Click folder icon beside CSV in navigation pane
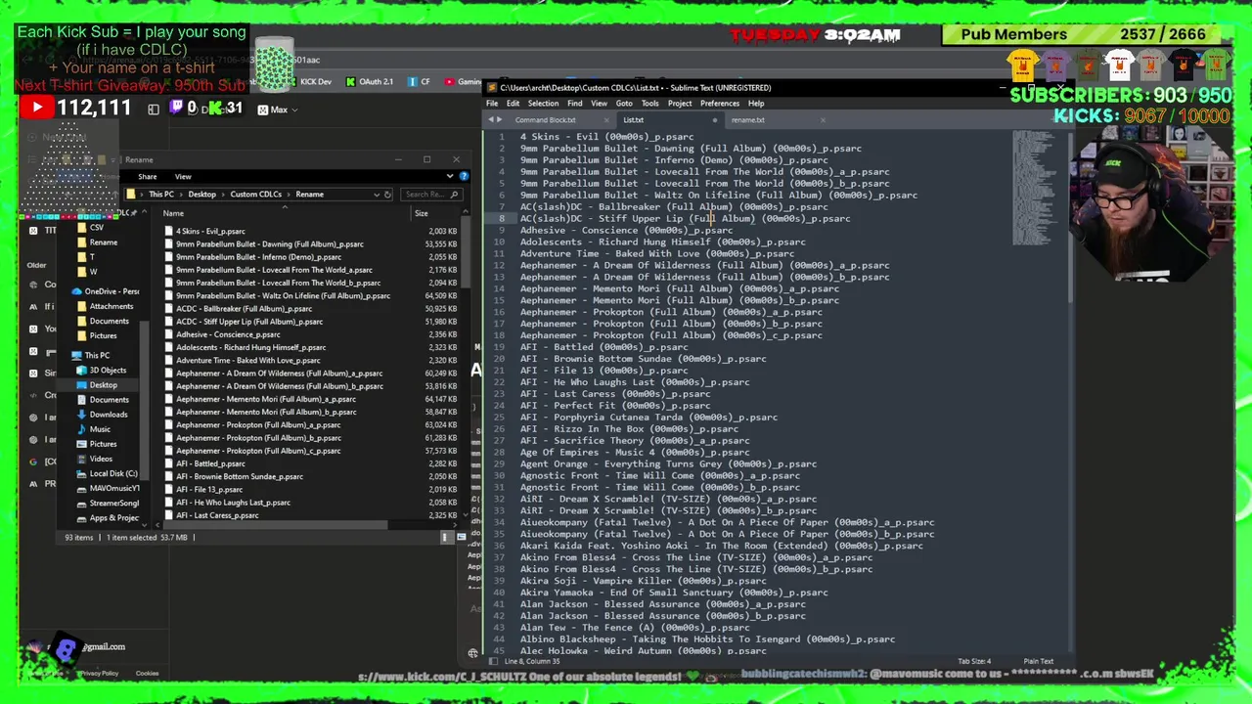This screenshot has height=704, width=1252. pyautogui.click(x=82, y=228)
